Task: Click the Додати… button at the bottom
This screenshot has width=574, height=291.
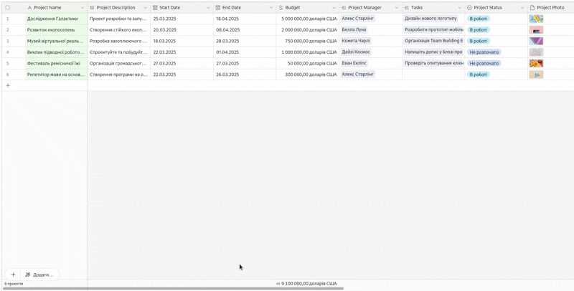Action: point(39,275)
